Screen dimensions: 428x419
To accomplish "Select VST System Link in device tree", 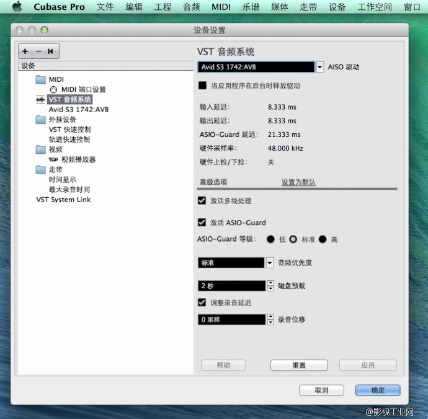I will pos(63,200).
